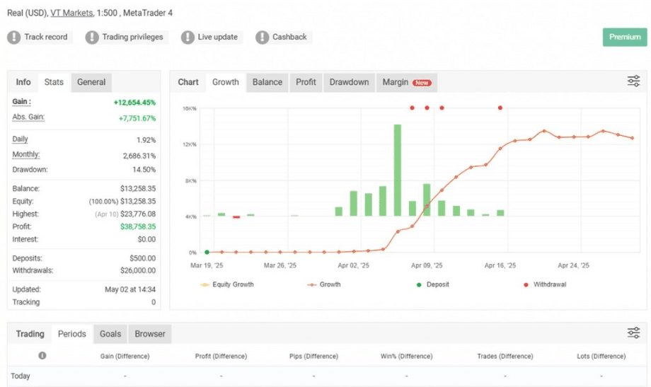Switch to the General tab
This screenshot has width=651, height=387.
(91, 82)
